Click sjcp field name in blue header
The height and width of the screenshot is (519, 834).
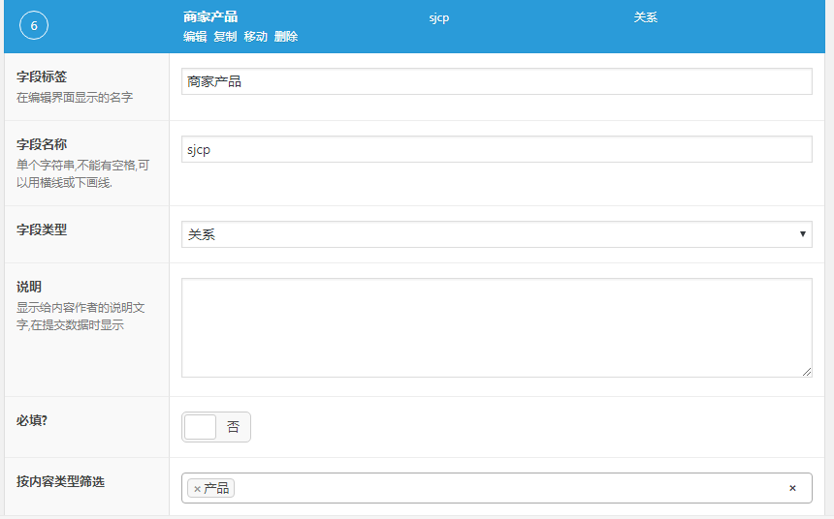439,17
